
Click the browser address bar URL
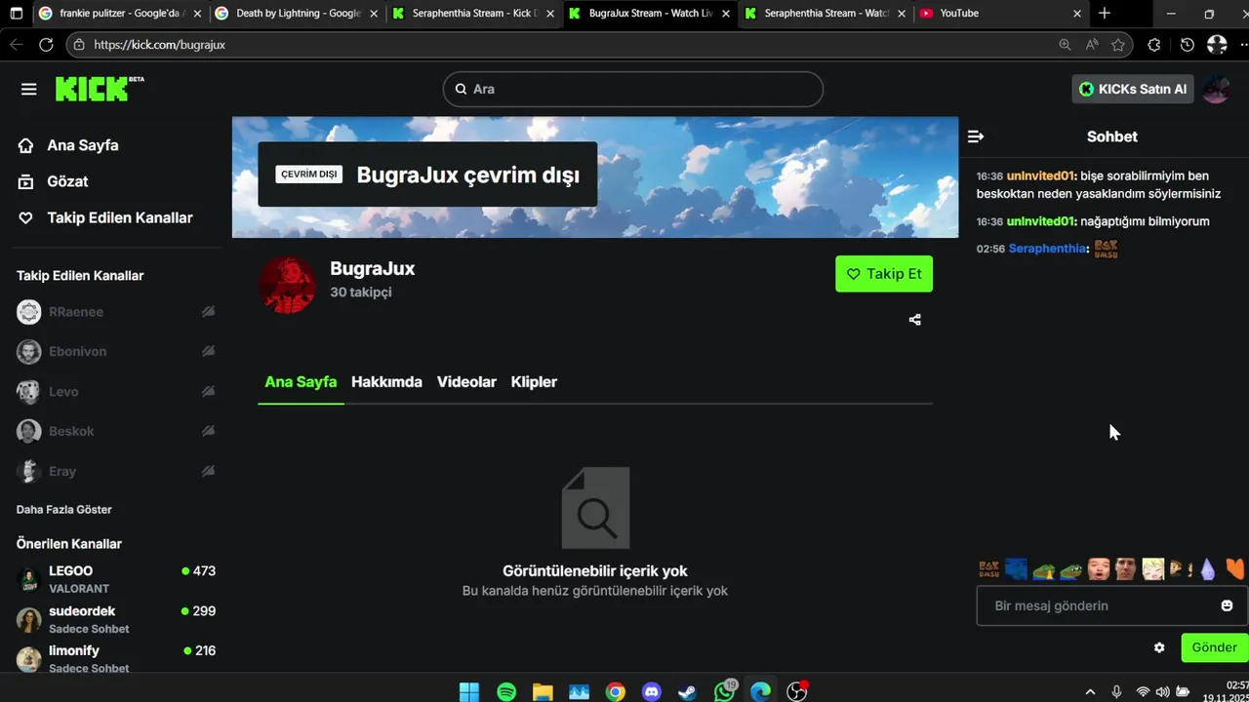pos(160,45)
